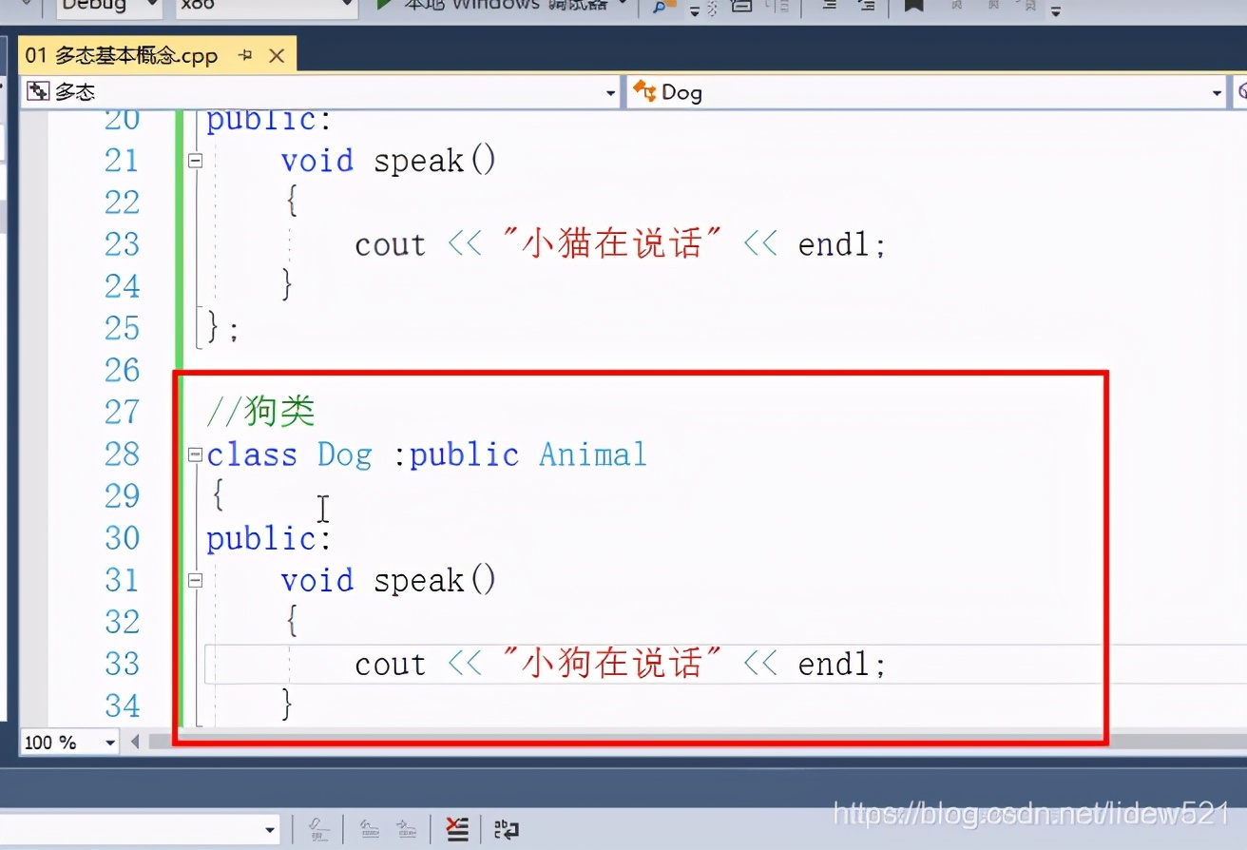Collapse the speak() method at line 31
Image resolution: width=1247 pixels, height=850 pixels.
(x=195, y=580)
